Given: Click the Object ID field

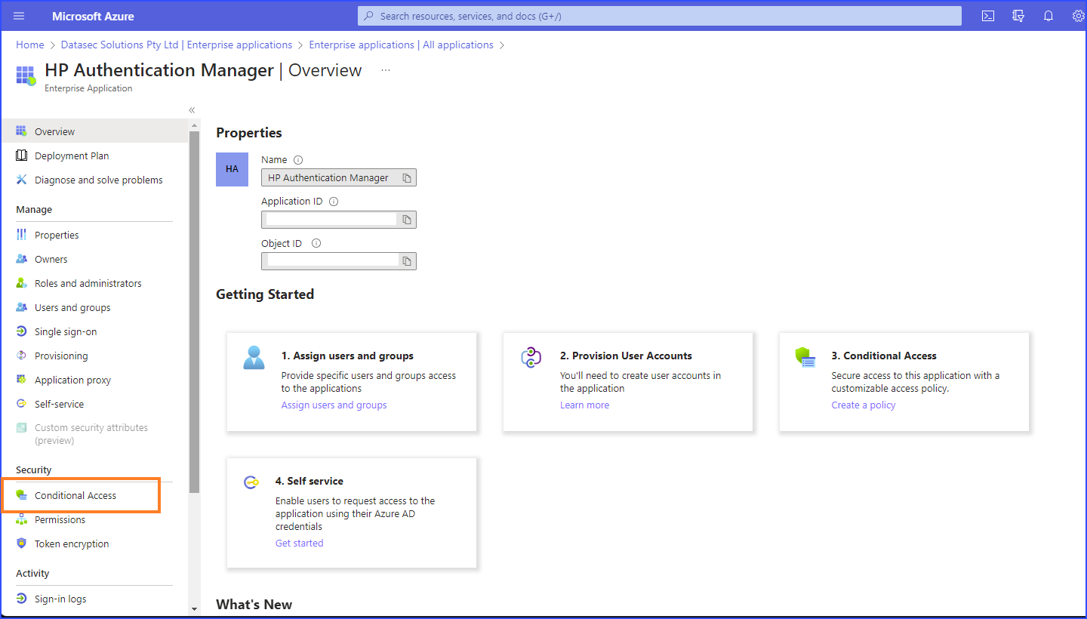Looking at the screenshot, I should click(x=339, y=261).
